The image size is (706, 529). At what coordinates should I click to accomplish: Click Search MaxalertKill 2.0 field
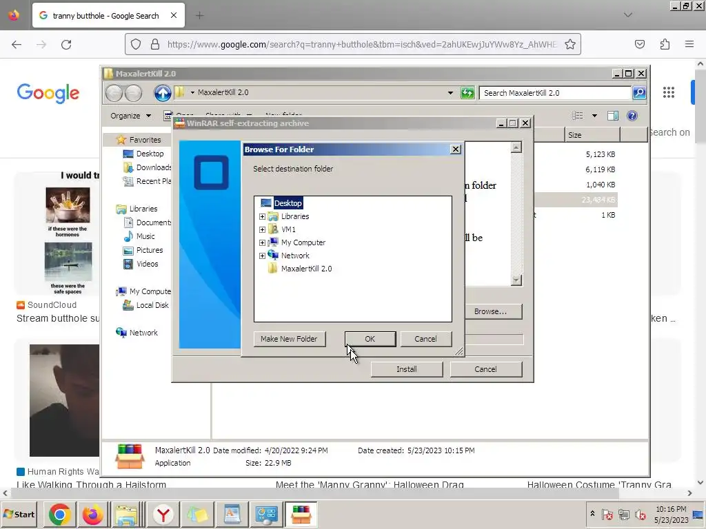[x=555, y=93]
